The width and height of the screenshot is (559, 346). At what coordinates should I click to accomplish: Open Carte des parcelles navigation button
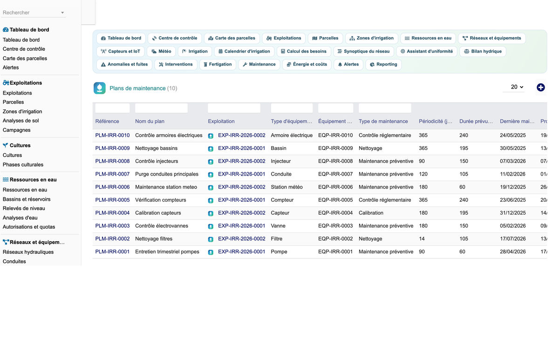(232, 38)
